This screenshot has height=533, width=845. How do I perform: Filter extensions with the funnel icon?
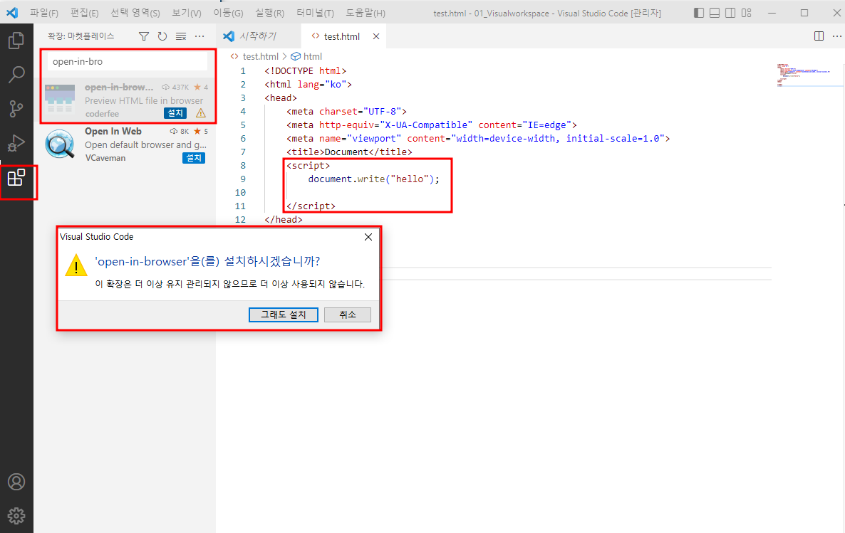pyautogui.click(x=144, y=36)
